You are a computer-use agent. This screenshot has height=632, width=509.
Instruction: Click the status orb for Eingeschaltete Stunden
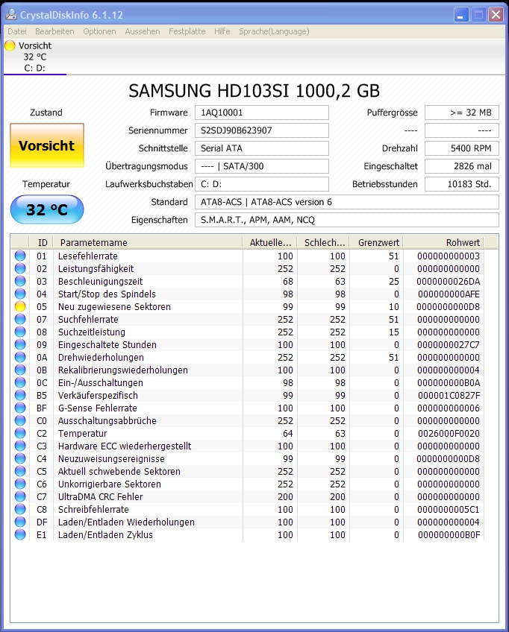coord(20,344)
